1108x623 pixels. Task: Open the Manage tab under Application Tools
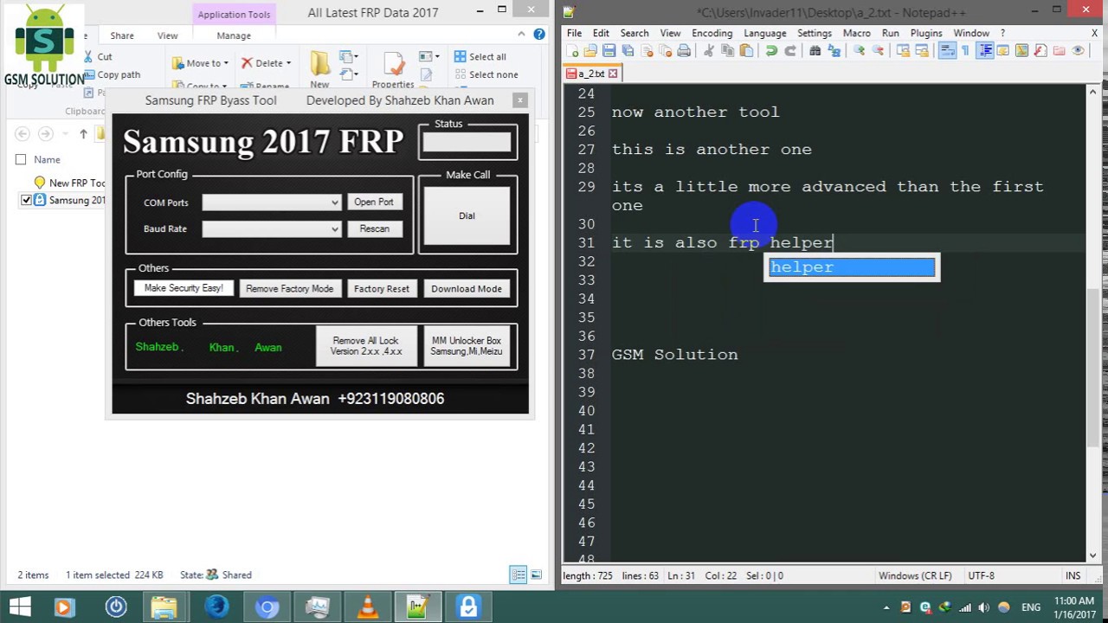[x=234, y=35]
